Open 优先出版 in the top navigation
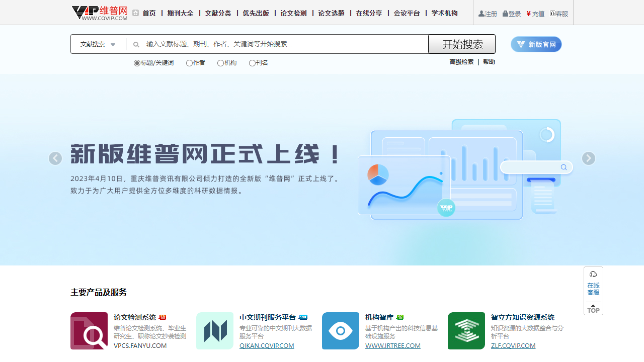This screenshot has width=644, height=362. pos(256,14)
